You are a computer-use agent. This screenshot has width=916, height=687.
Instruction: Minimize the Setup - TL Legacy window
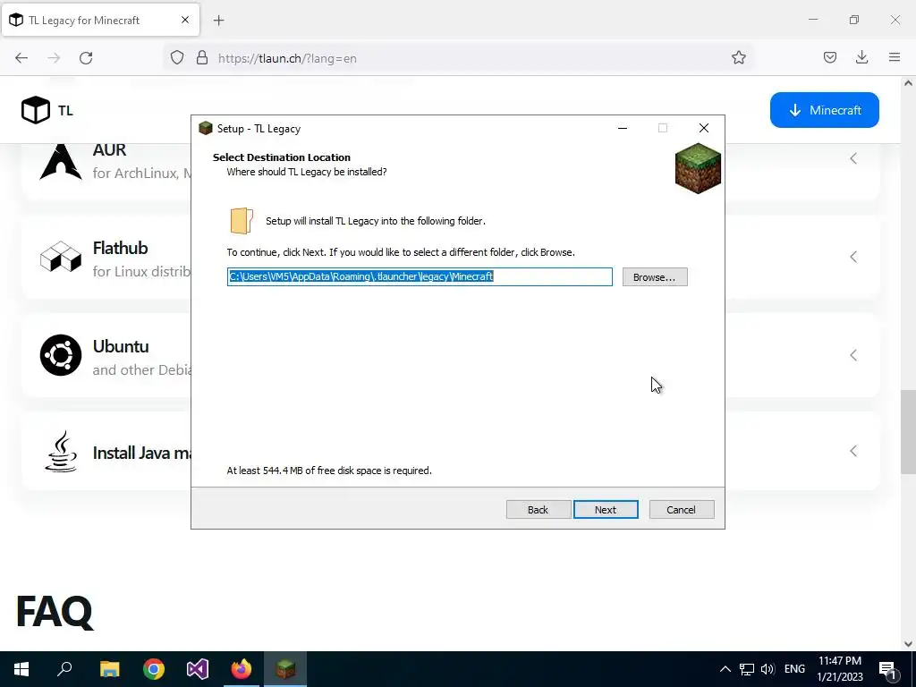(623, 129)
